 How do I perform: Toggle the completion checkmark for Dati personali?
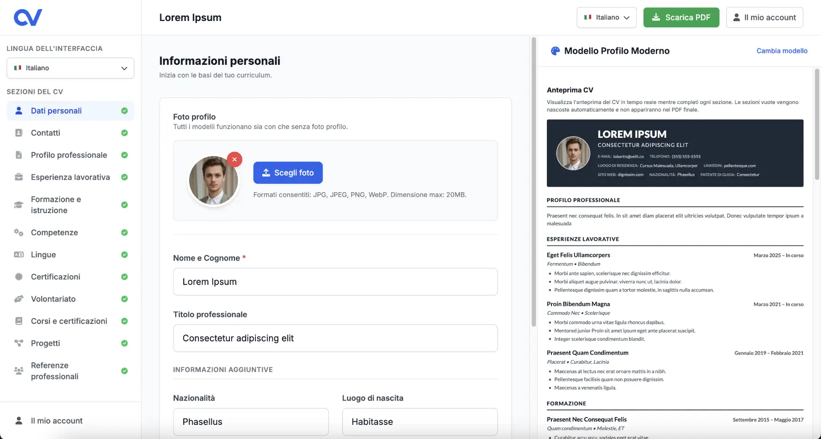(x=125, y=110)
